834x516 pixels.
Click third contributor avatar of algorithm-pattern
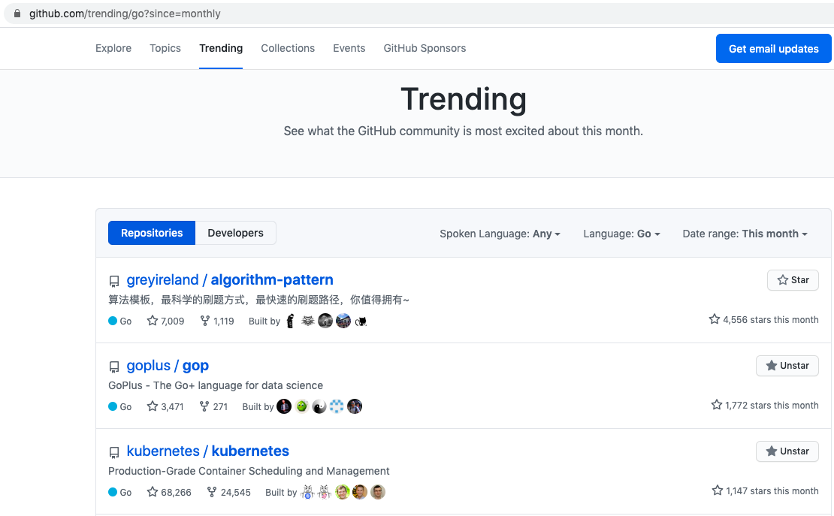point(325,321)
